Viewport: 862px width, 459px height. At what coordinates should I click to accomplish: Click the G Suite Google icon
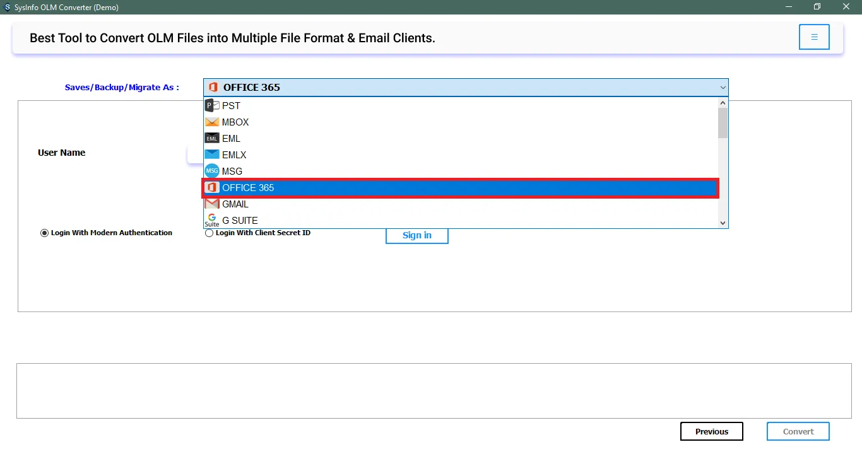tap(212, 220)
